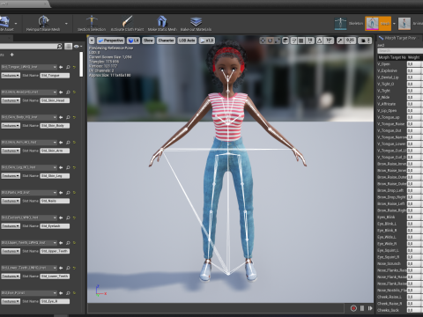The height and width of the screenshot is (317, 423).
Task: Open the Lit view mode dropdown
Action: click(133, 41)
